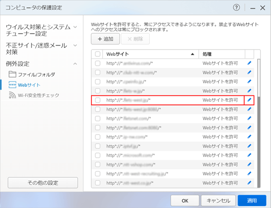Check the box for flets-west.jp row

[98, 100]
